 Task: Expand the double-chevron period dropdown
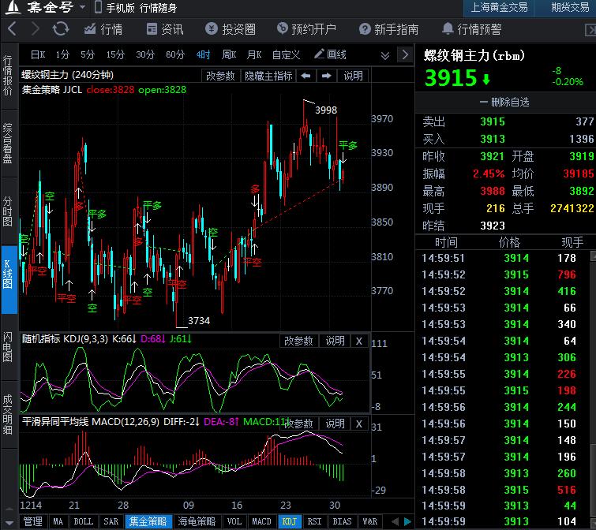[385, 56]
